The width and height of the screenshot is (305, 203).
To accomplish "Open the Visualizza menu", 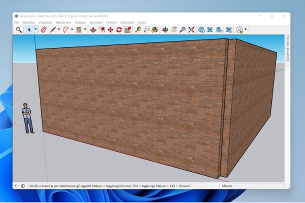I will [x=45, y=22].
